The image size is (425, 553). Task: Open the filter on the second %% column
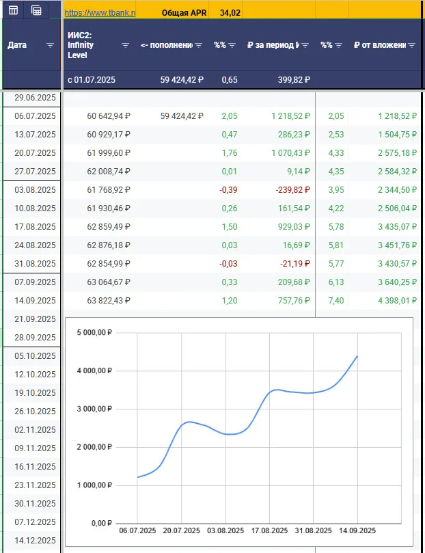(339, 45)
